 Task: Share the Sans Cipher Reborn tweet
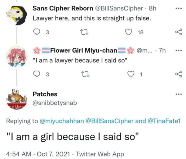click(x=178, y=32)
